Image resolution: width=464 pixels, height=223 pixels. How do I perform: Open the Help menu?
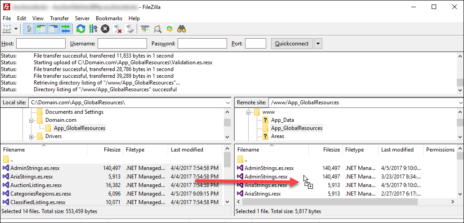(134, 18)
